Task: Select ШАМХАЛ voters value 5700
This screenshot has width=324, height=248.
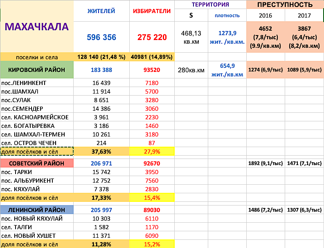Action: 152,92
